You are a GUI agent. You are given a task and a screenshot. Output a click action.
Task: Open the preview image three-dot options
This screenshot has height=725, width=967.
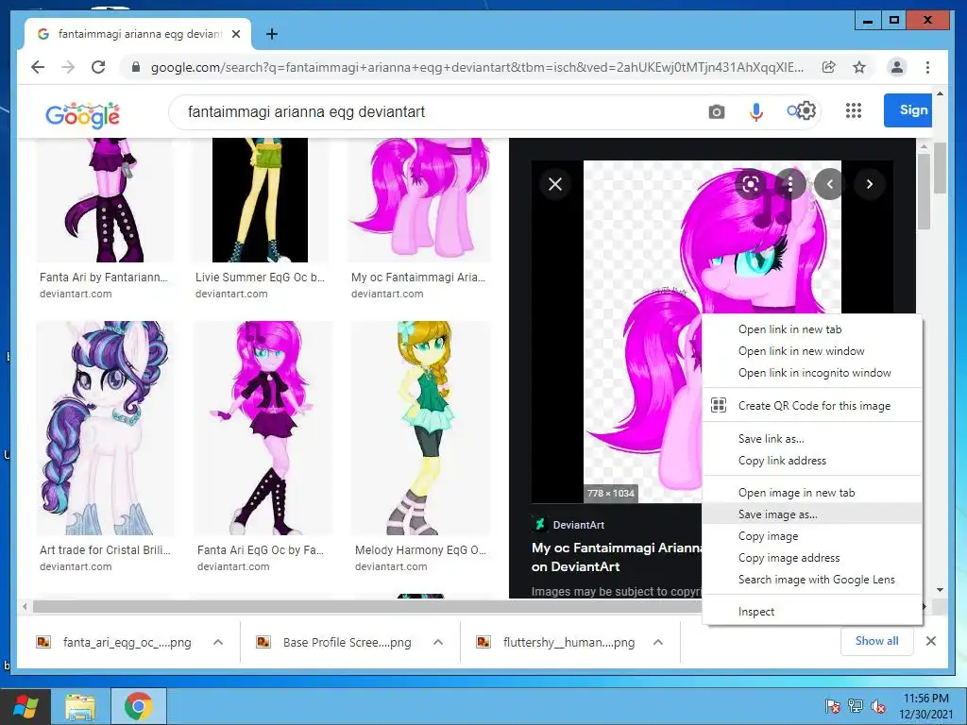pos(790,184)
